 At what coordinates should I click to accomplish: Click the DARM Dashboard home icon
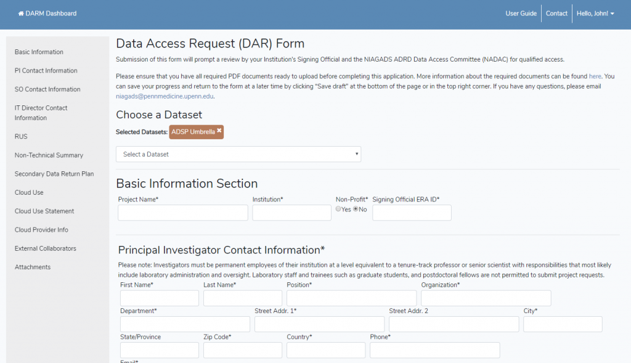click(x=21, y=14)
